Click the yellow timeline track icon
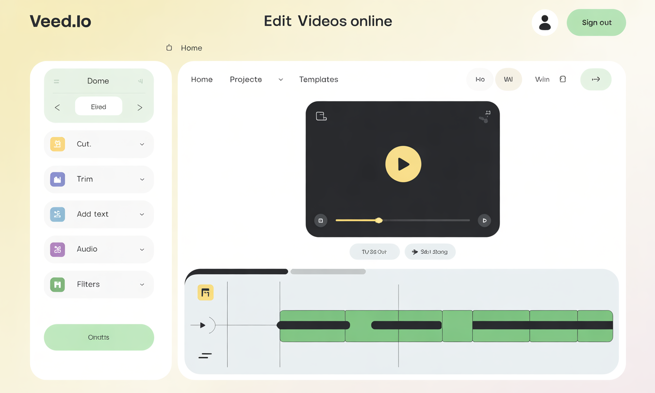 [206, 293]
